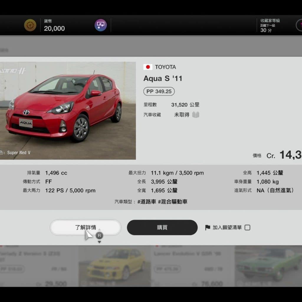Click the 貨幣 20,000 credits display
Screen dimensions: 302x302
click(54, 26)
